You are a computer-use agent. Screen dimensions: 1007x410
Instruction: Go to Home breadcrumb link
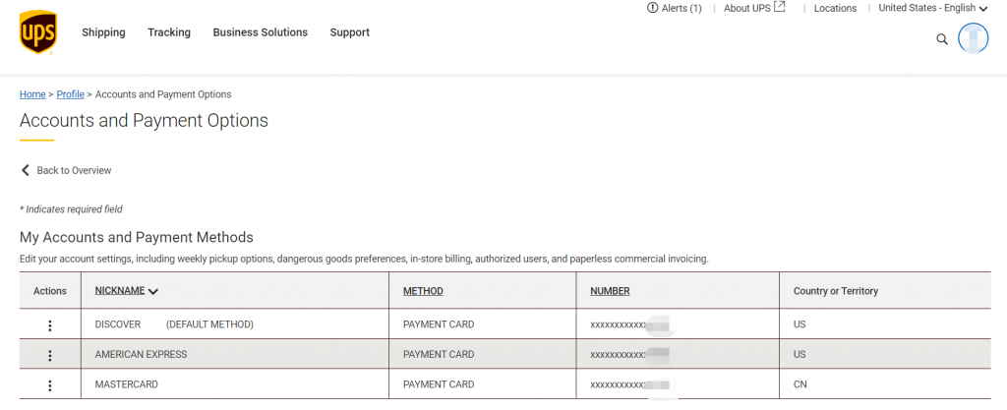click(x=32, y=94)
